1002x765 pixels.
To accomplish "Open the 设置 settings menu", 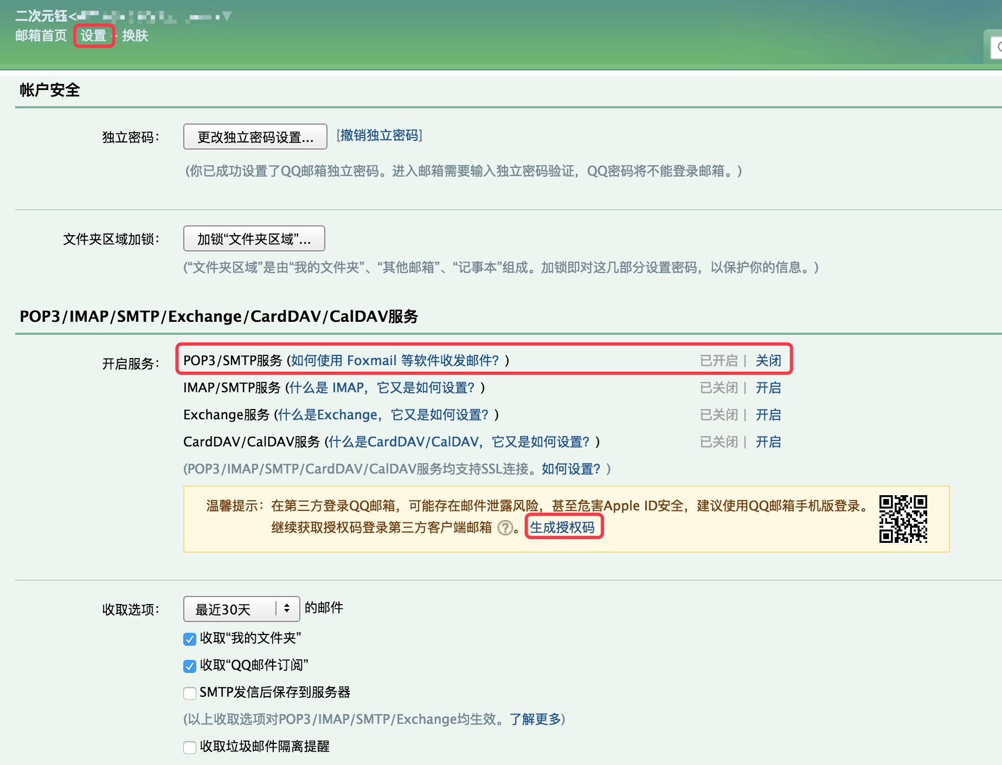I will point(93,36).
